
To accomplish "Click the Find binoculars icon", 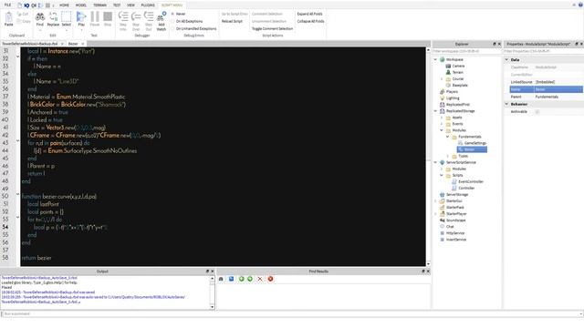I will click(40, 16).
